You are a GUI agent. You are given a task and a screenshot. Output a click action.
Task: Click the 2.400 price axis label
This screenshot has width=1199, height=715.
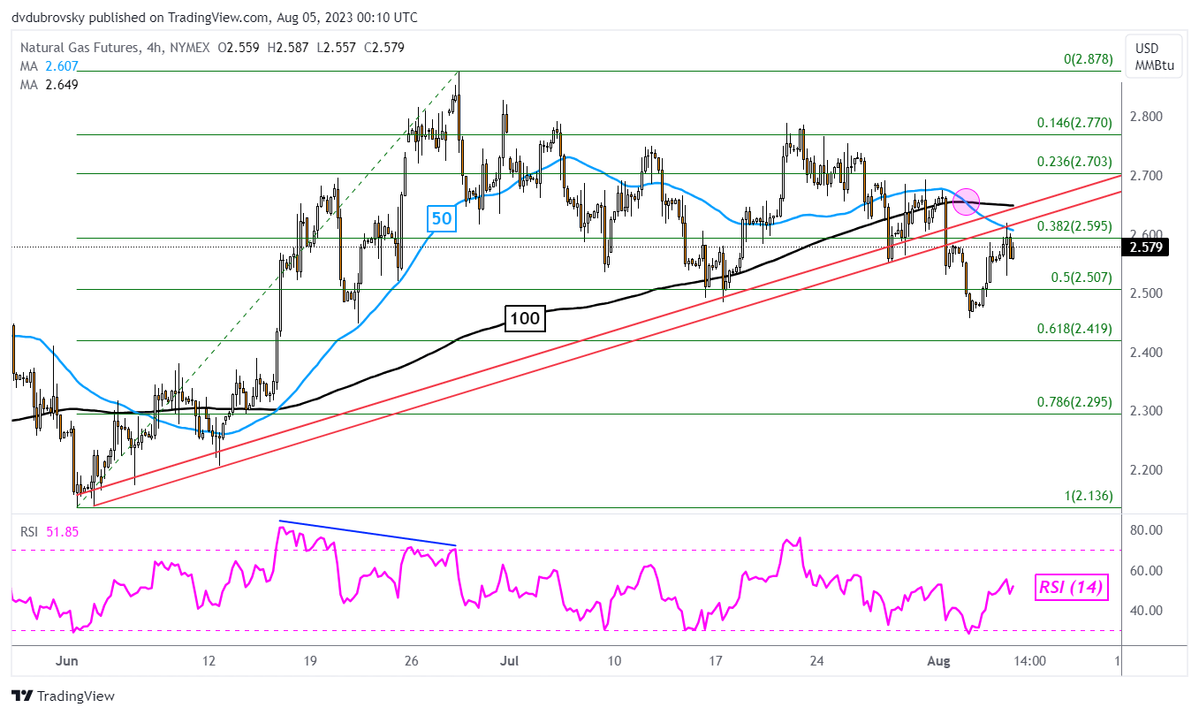pyautogui.click(x=1148, y=353)
